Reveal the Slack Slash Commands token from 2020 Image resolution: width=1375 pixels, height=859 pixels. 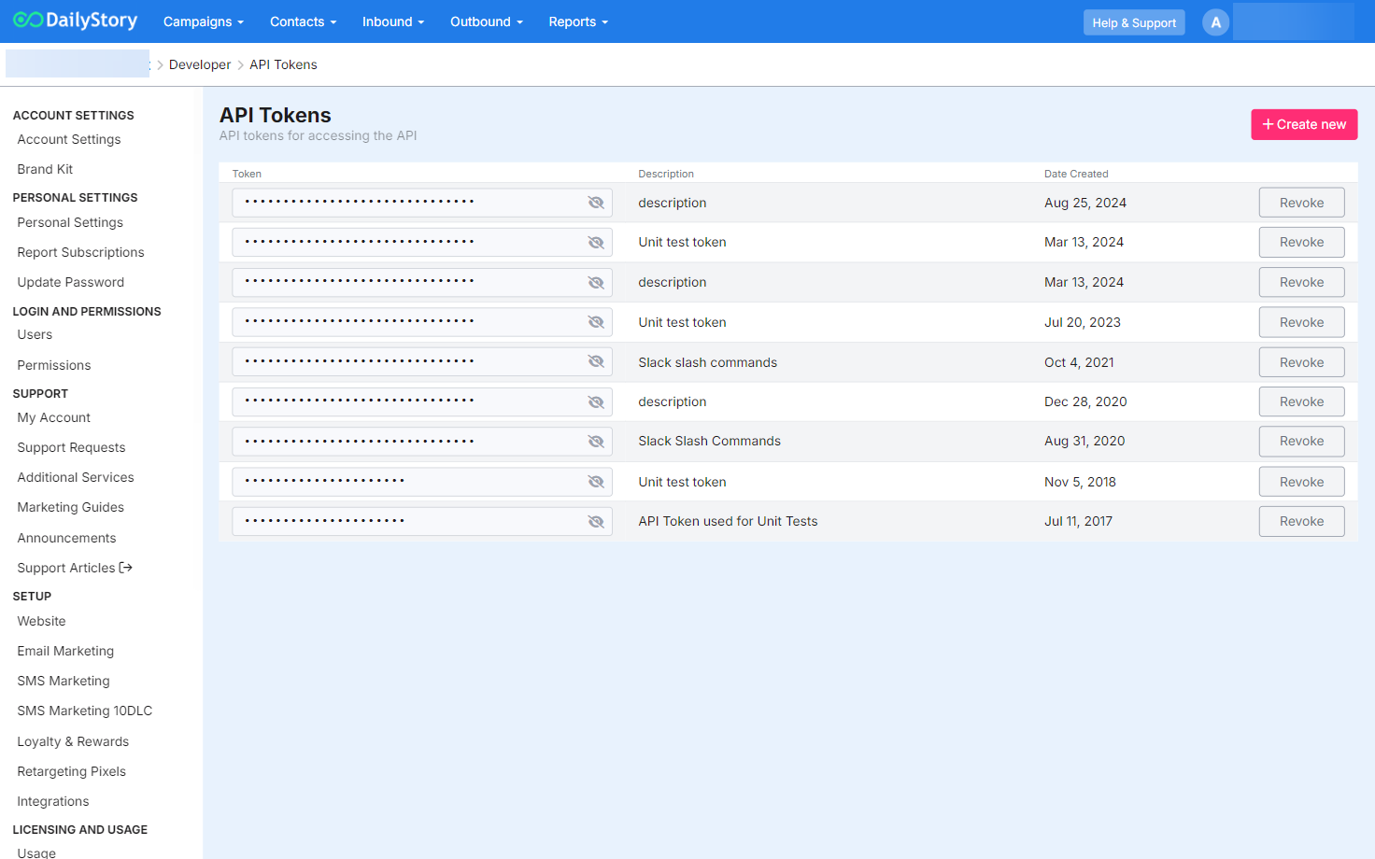click(596, 442)
